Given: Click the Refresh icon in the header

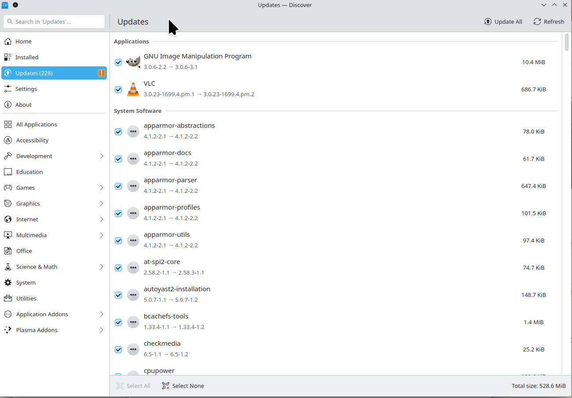Looking at the screenshot, I should click(x=537, y=22).
